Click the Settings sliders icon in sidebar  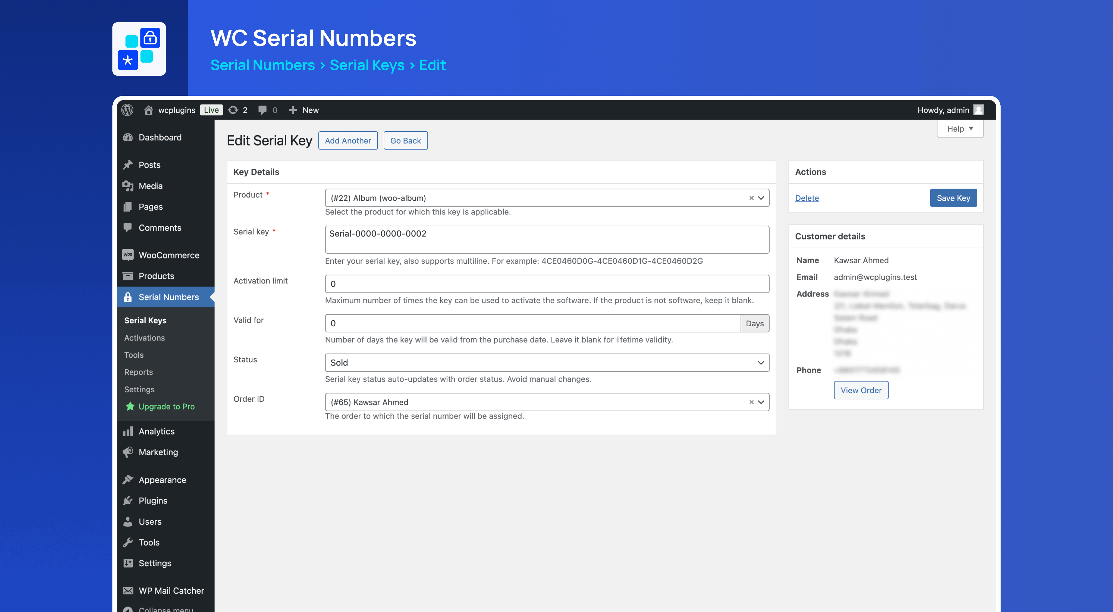pos(128,563)
